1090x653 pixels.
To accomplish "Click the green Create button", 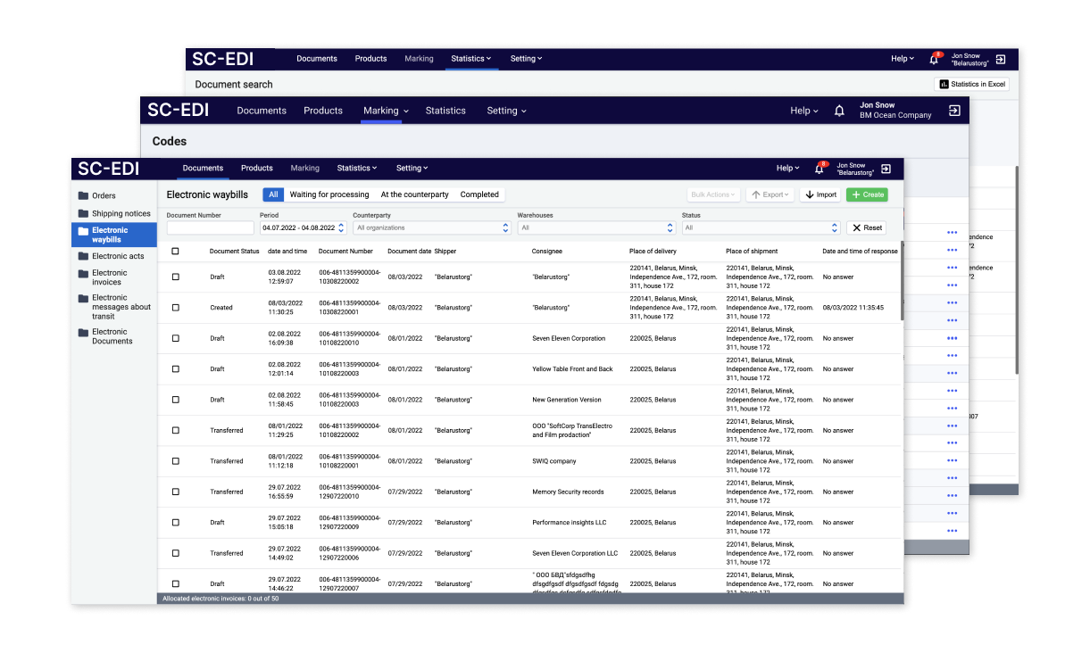I will click(867, 194).
